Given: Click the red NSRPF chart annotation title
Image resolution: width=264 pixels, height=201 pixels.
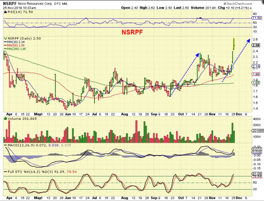Looking at the screenshot, I should 132,32.
